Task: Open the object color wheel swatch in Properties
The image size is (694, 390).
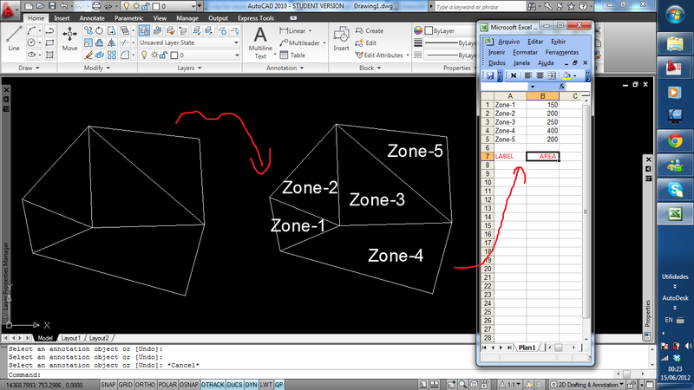Action: pos(418,30)
